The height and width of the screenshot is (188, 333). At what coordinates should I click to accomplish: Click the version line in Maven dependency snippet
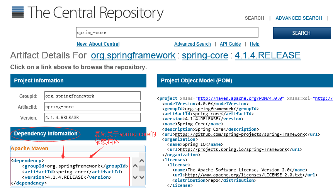pyautogui.click(x=66, y=177)
